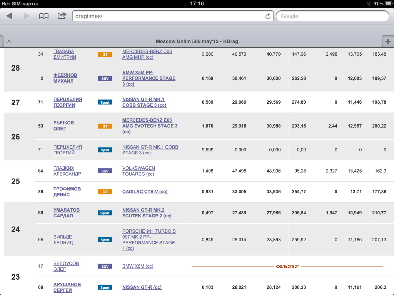Open VOLKSWAGEN TOUAREG car link

[x=139, y=171]
